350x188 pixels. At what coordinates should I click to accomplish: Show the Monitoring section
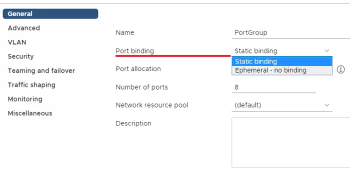[x=25, y=99]
